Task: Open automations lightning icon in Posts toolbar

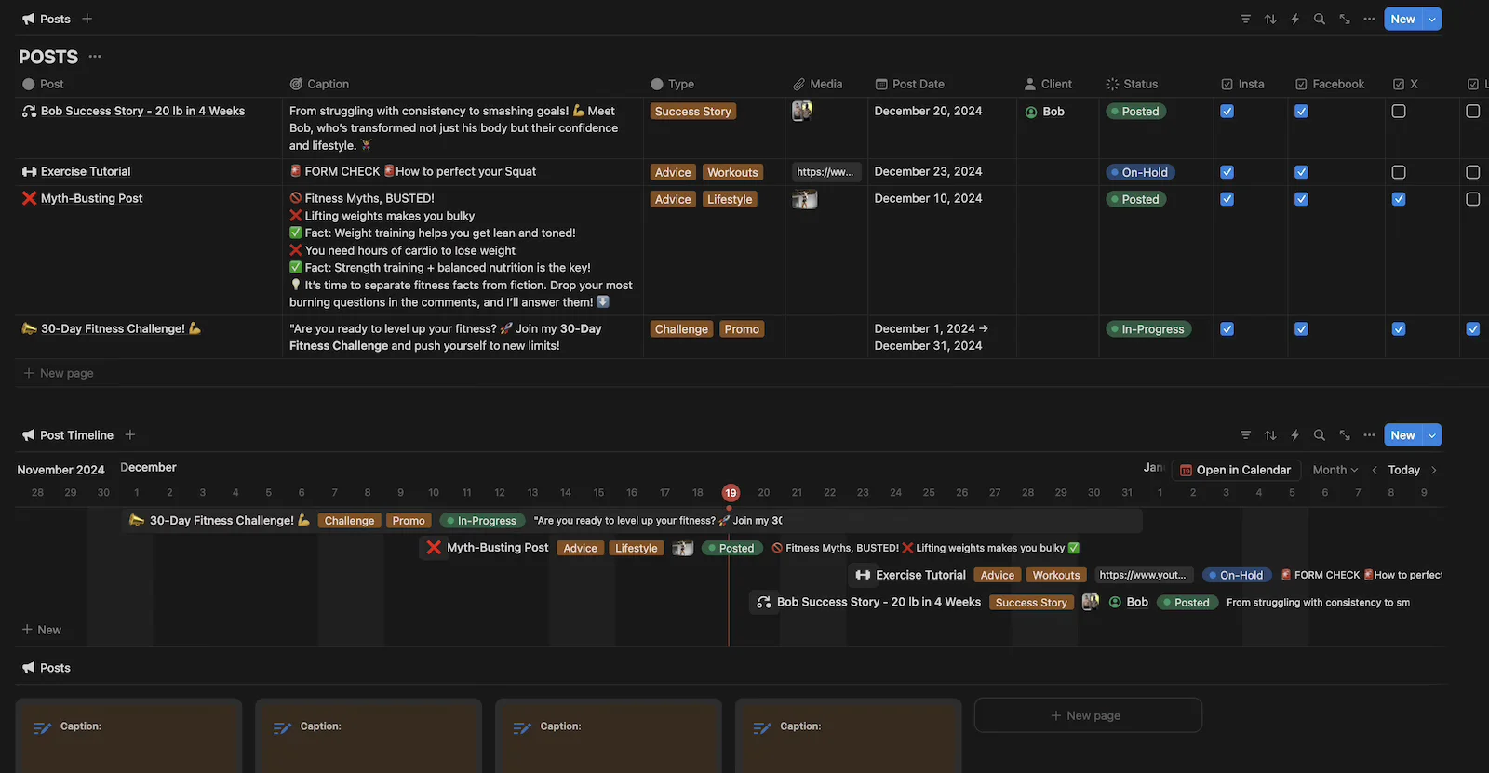Action: click(1294, 19)
